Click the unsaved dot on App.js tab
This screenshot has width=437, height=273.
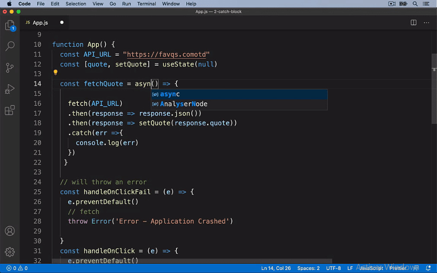(x=62, y=22)
